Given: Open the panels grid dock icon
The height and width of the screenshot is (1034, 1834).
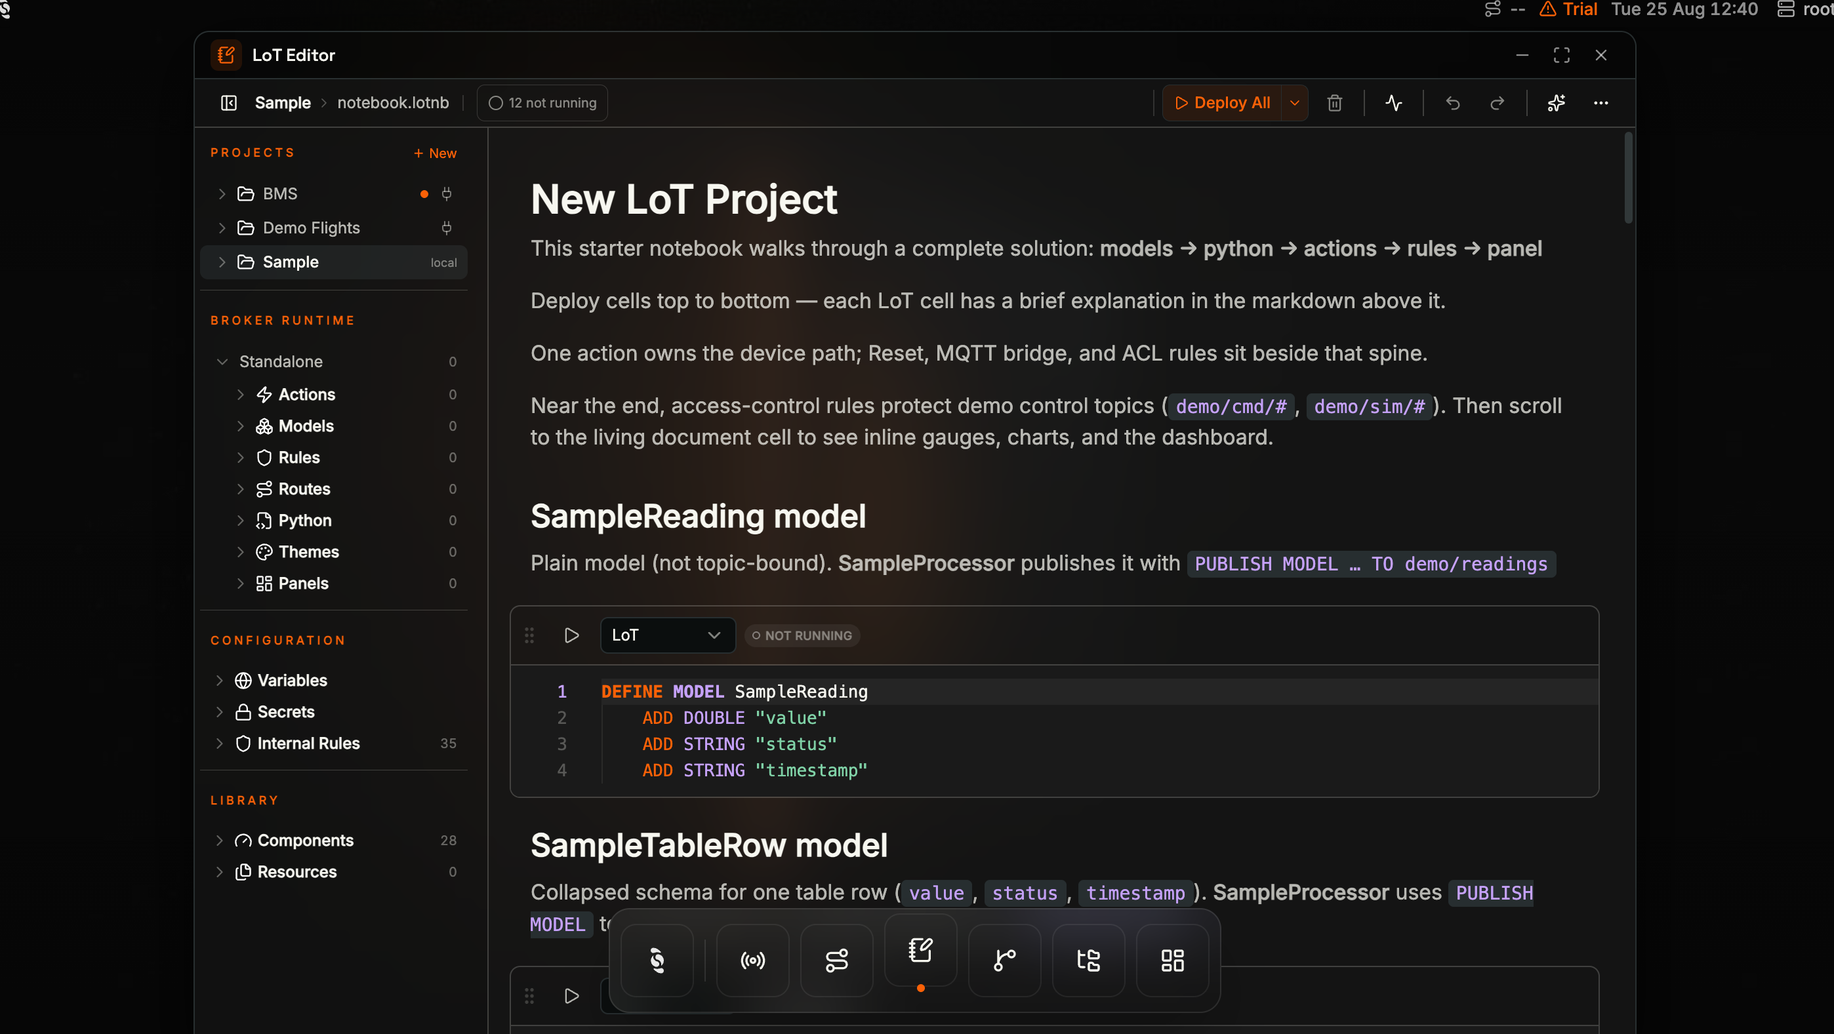Looking at the screenshot, I should [x=1173, y=961].
